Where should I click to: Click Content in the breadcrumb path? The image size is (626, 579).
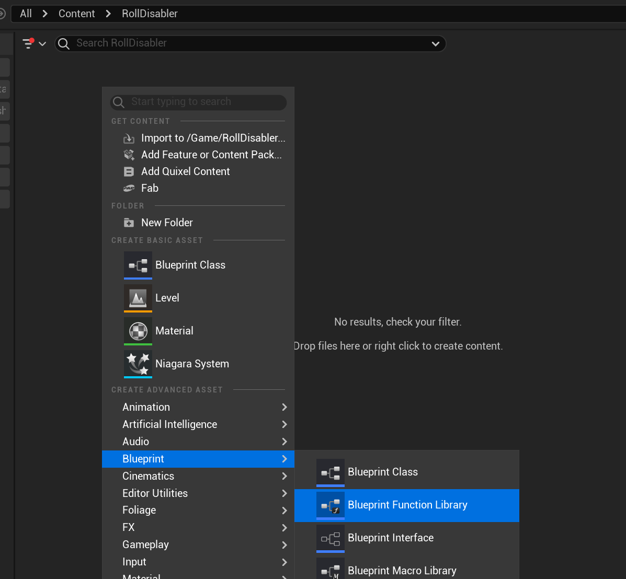(76, 14)
